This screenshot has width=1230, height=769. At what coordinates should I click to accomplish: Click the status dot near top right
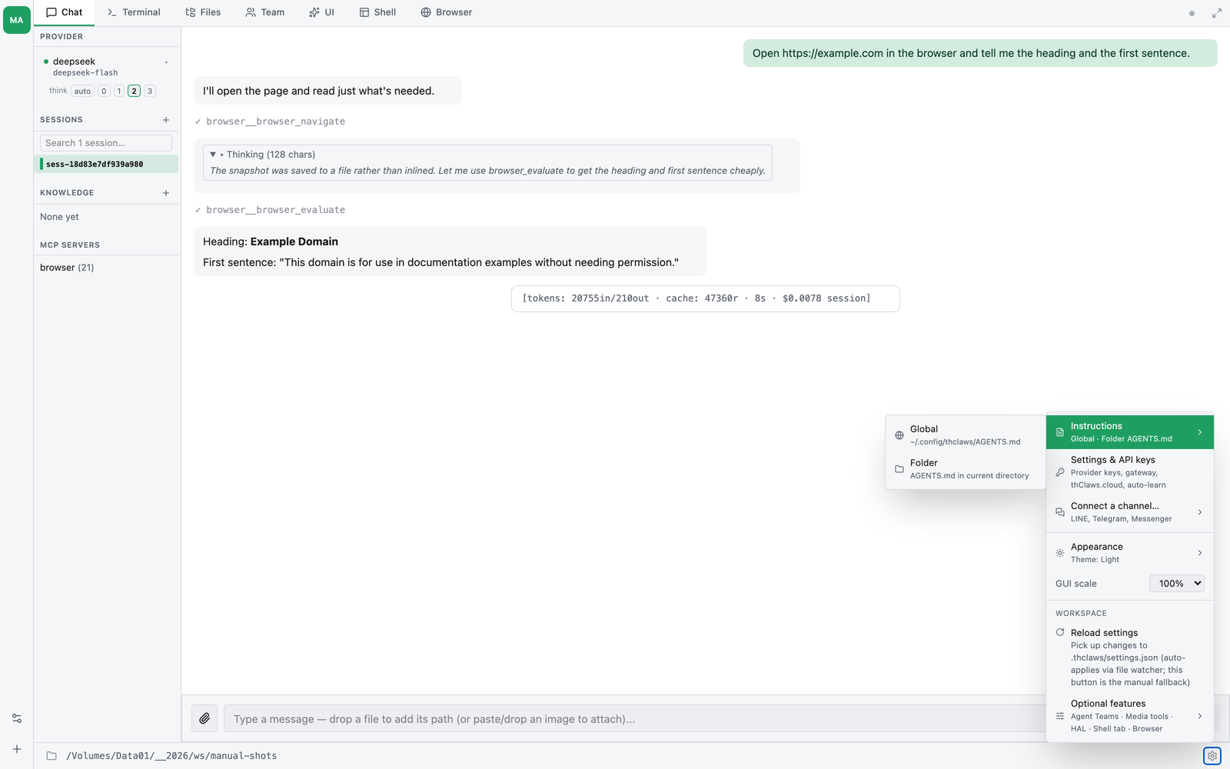tap(1192, 13)
